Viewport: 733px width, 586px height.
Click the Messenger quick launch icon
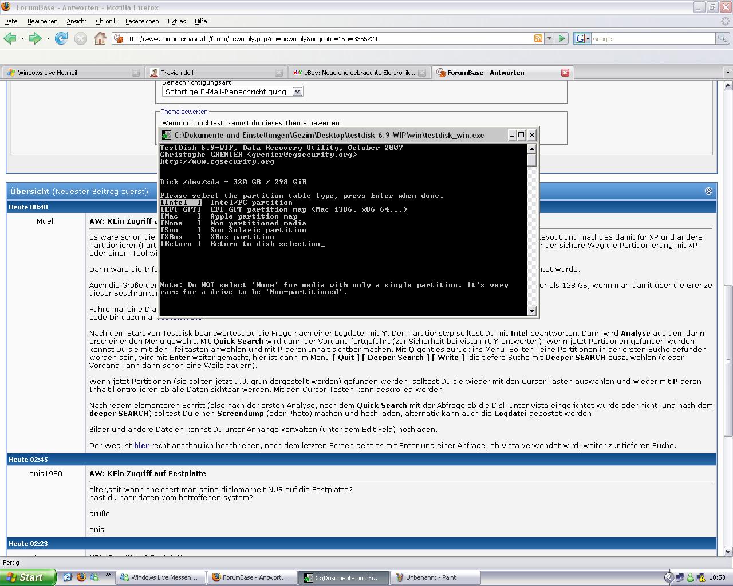click(x=94, y=577)
